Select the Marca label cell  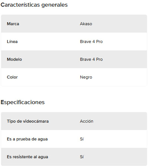pyautogui.click(x=13, y=24)
